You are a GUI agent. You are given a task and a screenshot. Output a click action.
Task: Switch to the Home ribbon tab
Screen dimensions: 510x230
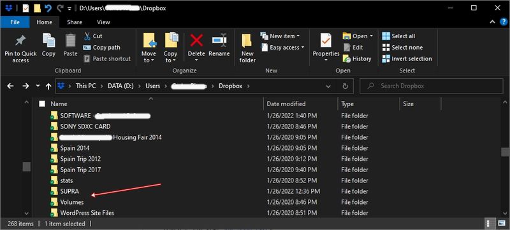click(44, 22)
